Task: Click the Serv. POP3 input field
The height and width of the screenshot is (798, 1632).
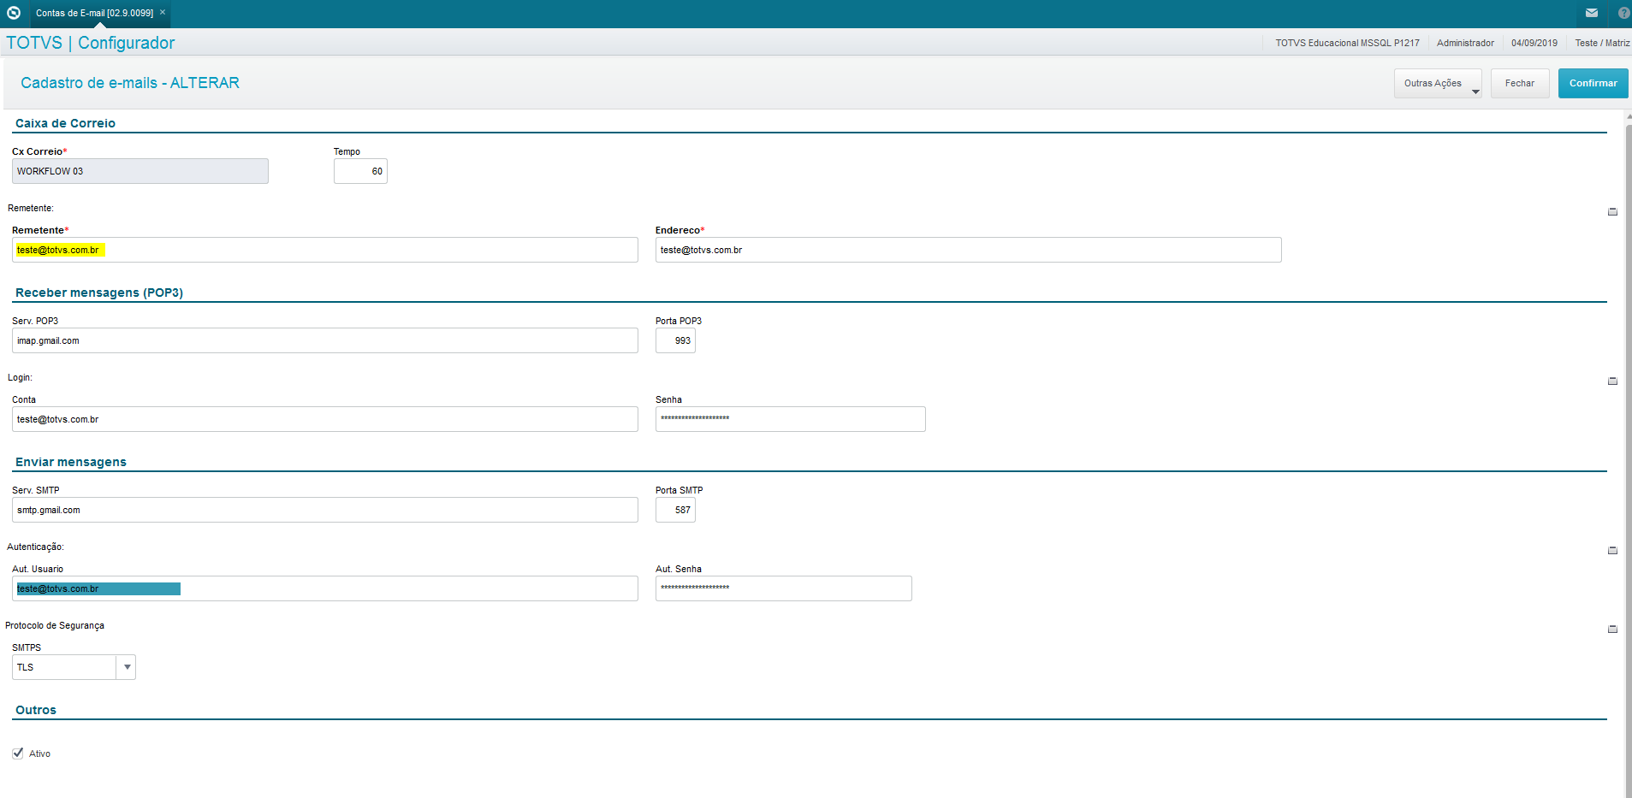Action: click(x=325, y=340)
